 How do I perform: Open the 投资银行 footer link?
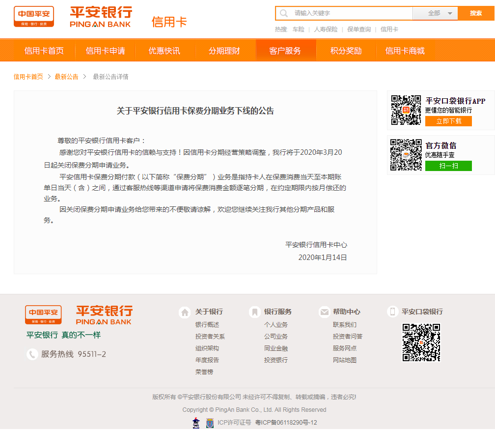pyautogui.click(x=276, y=360)
